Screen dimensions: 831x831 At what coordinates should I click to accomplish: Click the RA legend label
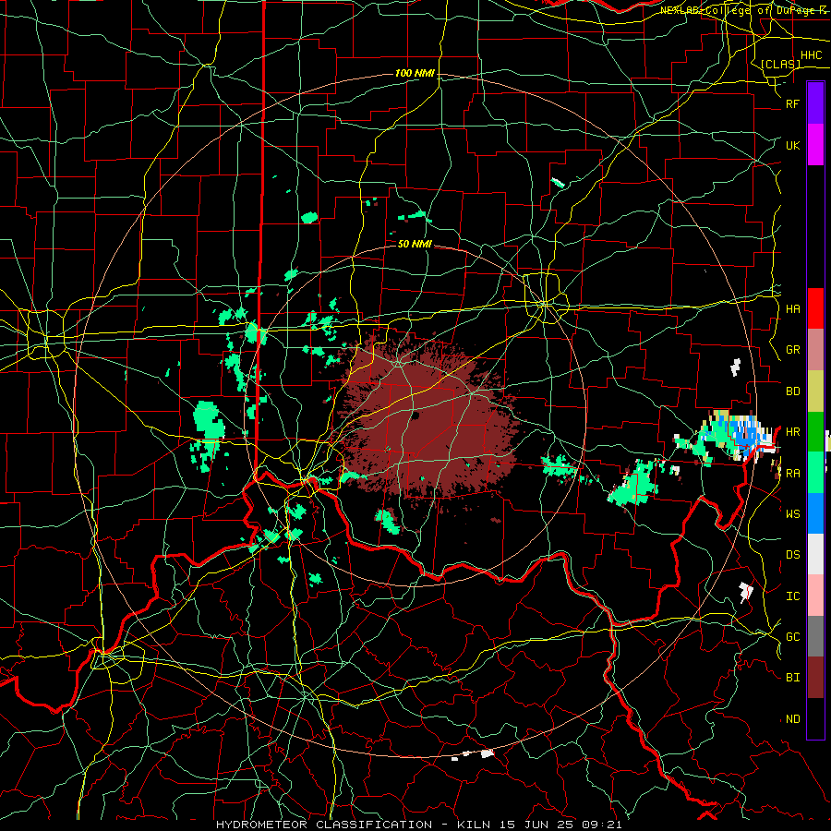tap(793, 474)
